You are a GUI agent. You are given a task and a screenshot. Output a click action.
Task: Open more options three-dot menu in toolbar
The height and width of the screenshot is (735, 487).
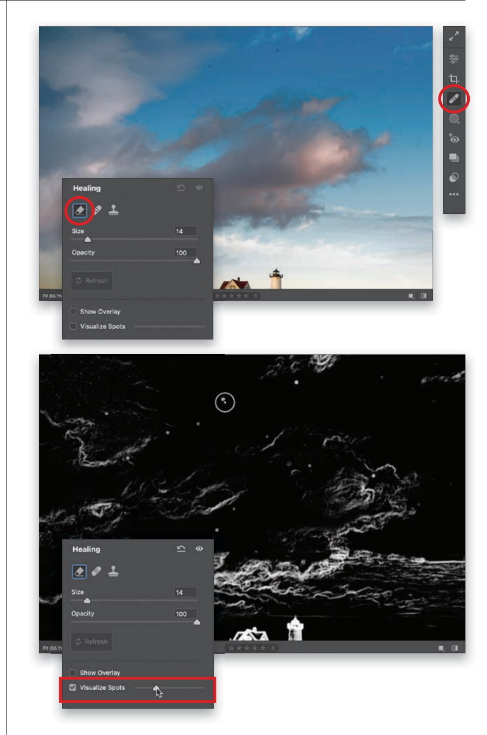454,195
